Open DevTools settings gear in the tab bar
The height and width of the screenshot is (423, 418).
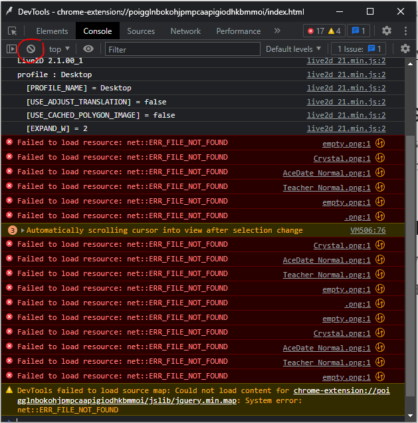387,31
